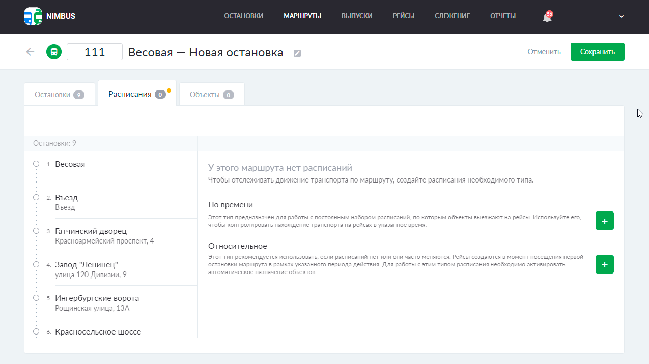Click the back arrow to leave the route
Viewport: 649px width, 364px height.
click(x=30, y=51)
